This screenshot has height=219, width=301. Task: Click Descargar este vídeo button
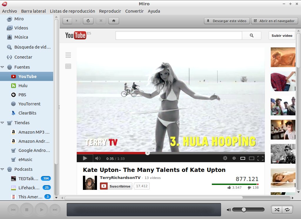227,21
